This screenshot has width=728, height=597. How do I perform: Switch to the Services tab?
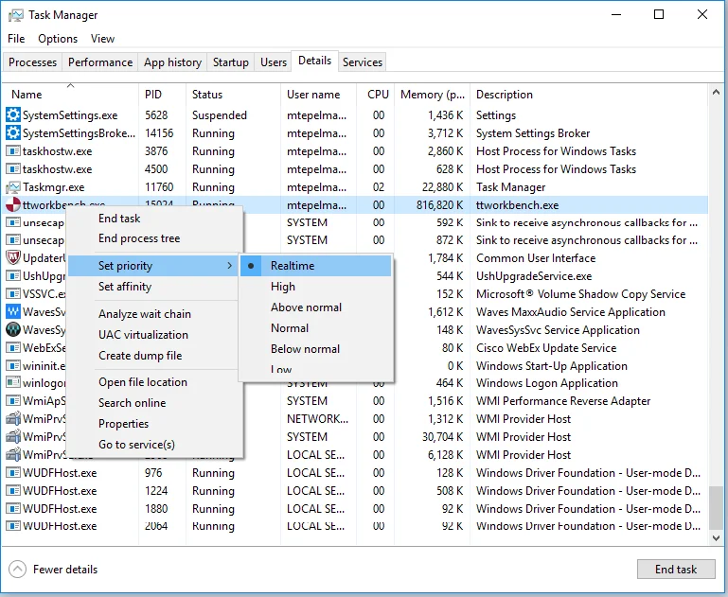363,62
